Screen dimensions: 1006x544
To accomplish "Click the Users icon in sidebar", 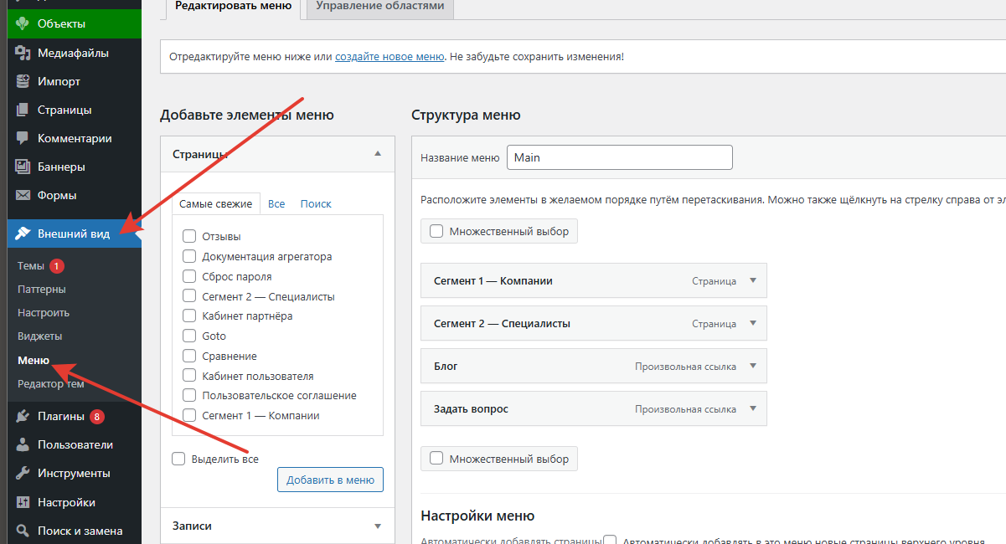I will (23, 445).
